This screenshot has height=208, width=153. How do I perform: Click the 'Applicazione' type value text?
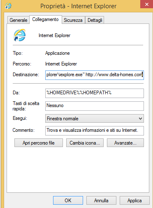tap(58, 53)
